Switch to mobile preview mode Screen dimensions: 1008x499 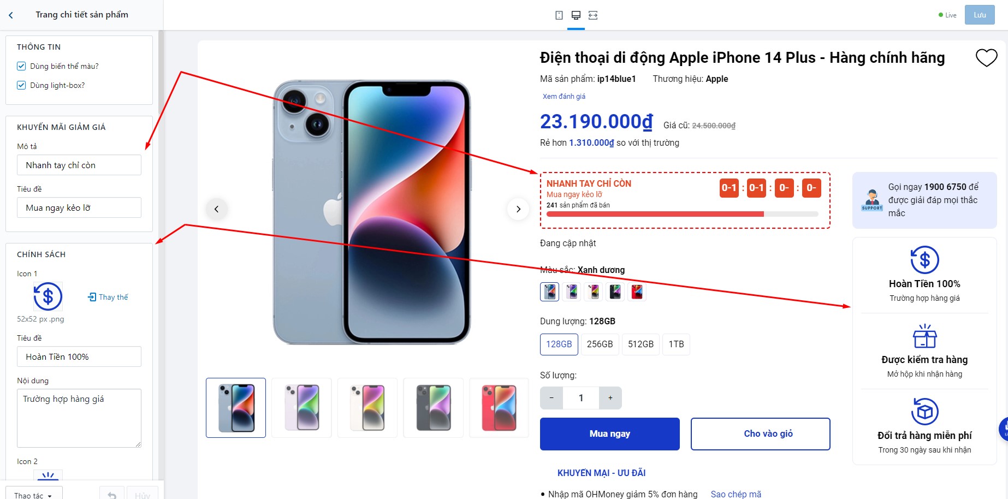point(559,15)
